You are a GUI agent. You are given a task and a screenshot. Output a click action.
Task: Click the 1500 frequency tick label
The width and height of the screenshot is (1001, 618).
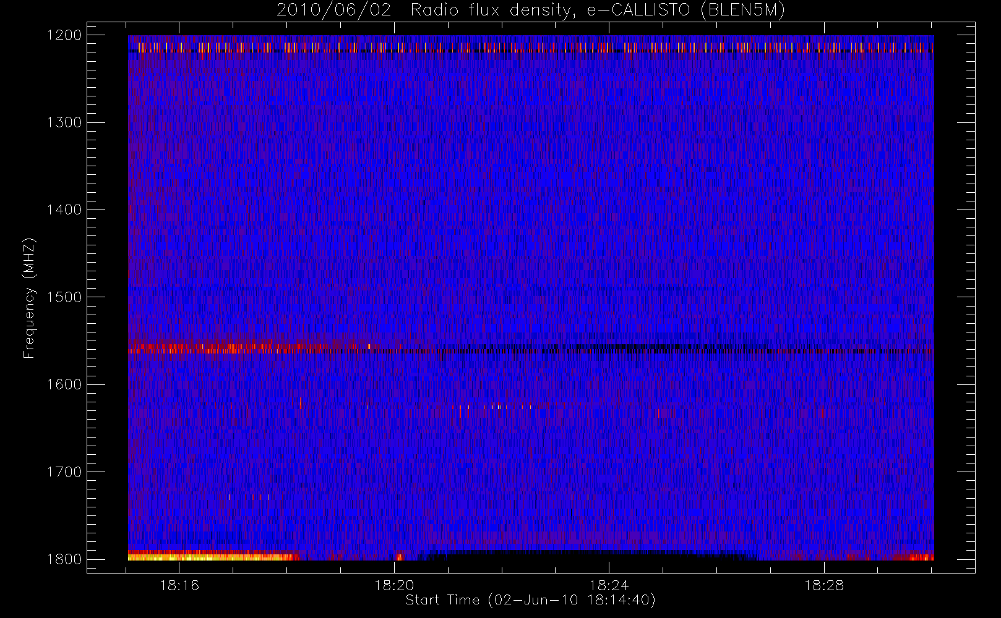64,297
